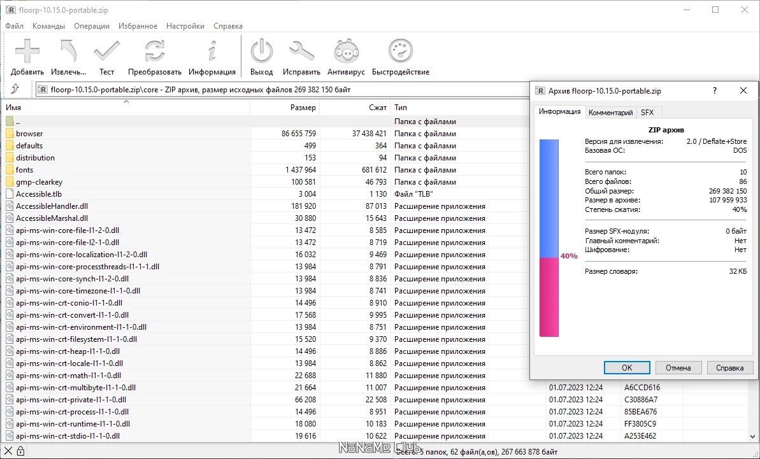
Task: Open the Исправить (Repair) wrench tool
Action: click(x=301, y=57)
